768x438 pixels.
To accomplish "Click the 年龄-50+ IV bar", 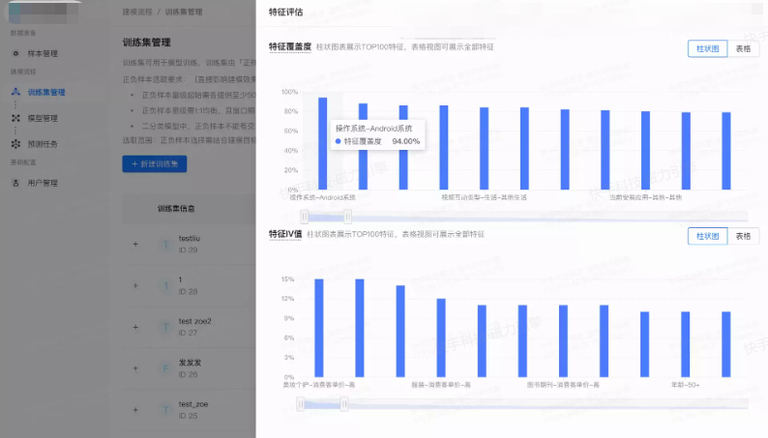I will [x=685, y=344].
